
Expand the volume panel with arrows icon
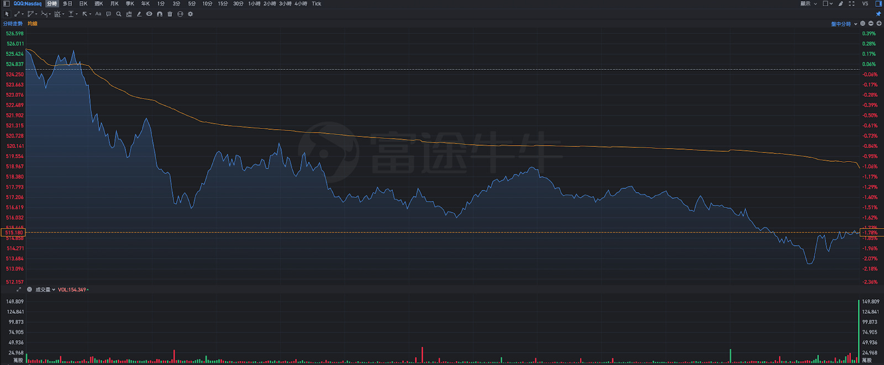click(19, 289)
